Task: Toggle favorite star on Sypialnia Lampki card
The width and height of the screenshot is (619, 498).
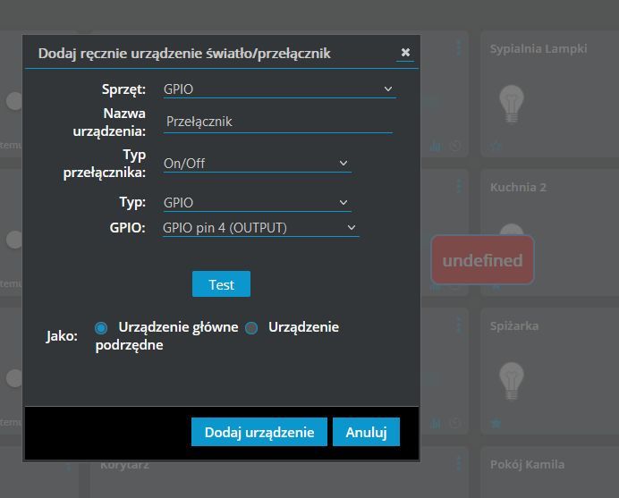Action: [x=496, y=147]
